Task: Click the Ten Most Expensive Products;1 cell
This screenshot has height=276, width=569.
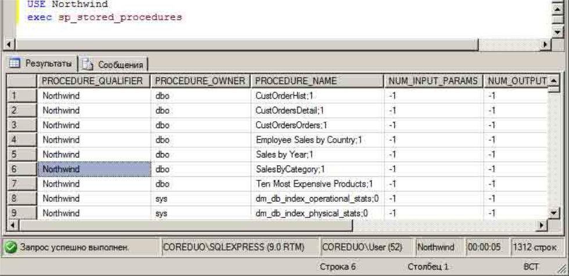Action: point(318,184)
